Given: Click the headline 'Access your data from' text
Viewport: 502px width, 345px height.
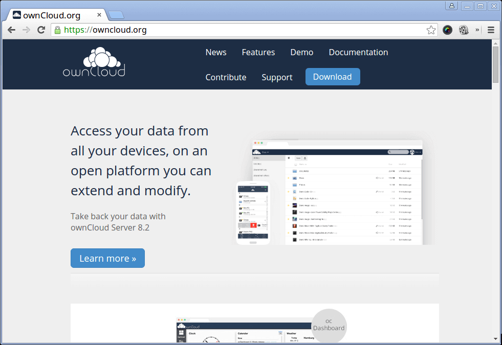Looking at the screenshot, I should [x=140, y=131].
